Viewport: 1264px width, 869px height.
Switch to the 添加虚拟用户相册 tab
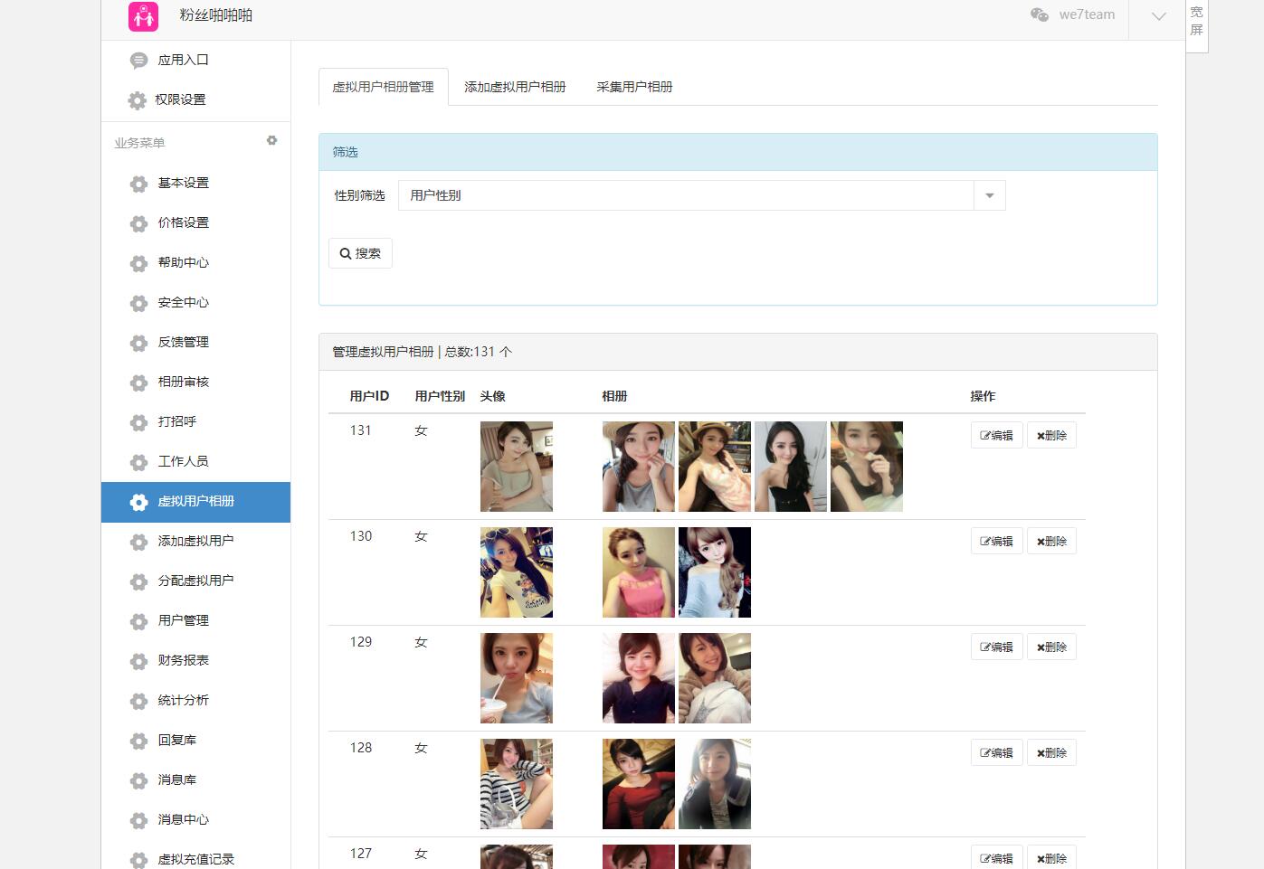point(515,87)
